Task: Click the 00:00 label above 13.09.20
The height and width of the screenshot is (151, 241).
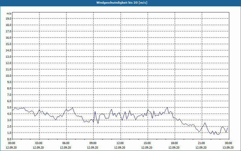Action: click(x=229, y=143)
